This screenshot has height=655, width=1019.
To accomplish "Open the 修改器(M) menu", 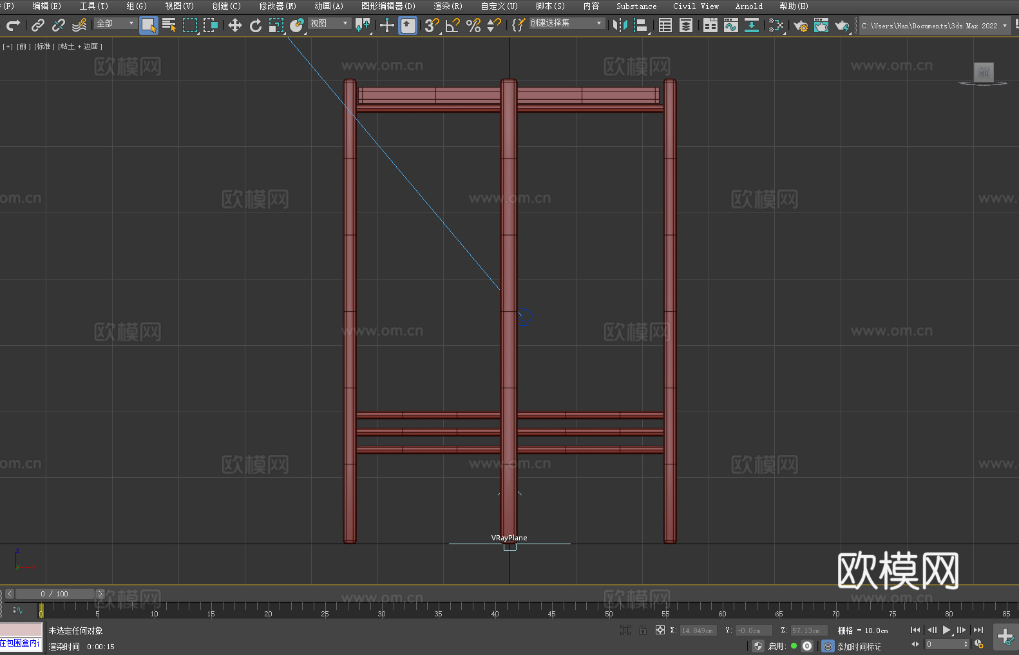I will tap(278, 6).
